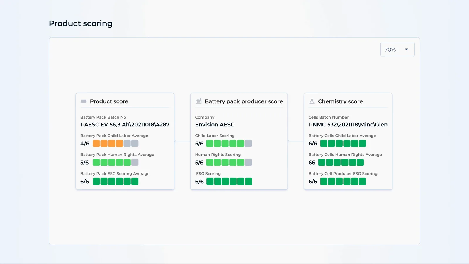Click batch number 1-AESC EV 56,3 Ah\20211018\4287
The image size is (469, 264).
[x=125, y=125]
